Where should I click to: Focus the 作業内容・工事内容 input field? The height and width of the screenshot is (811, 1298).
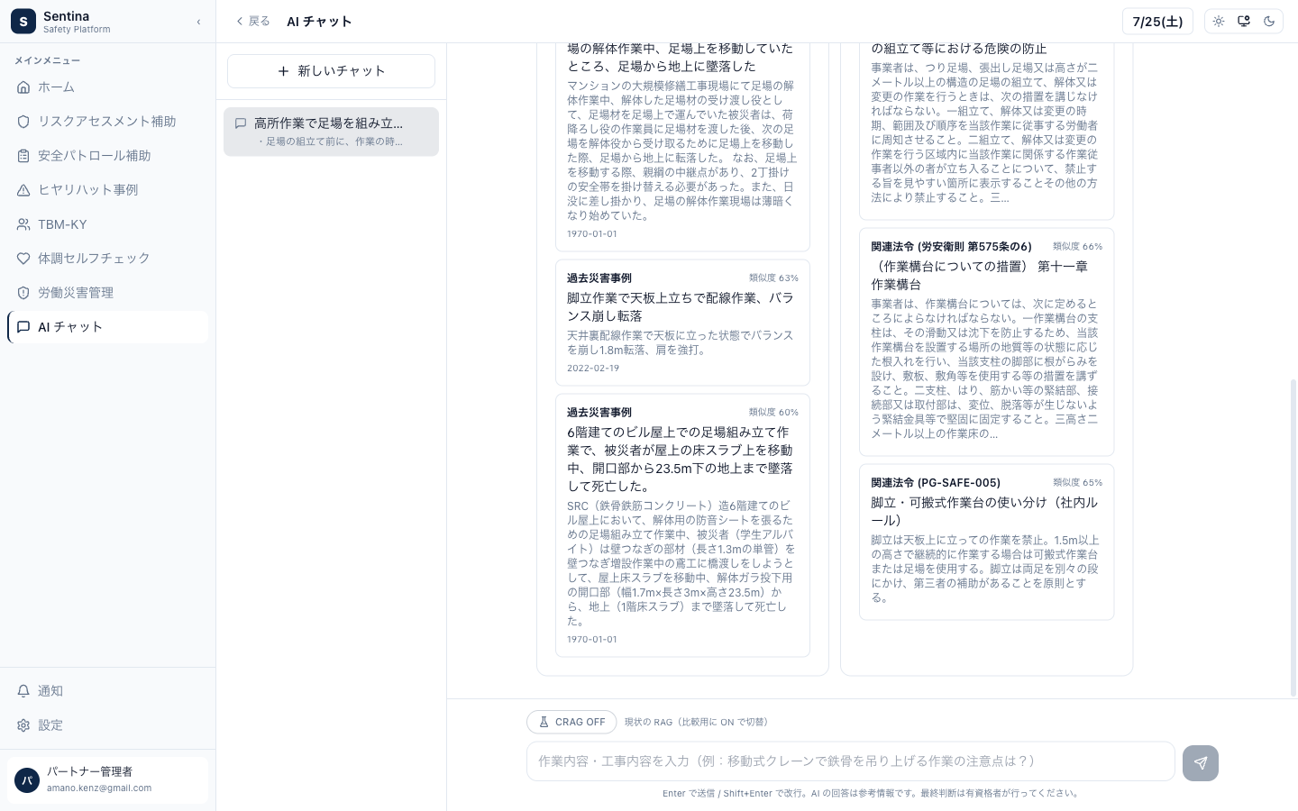(850, 761)
